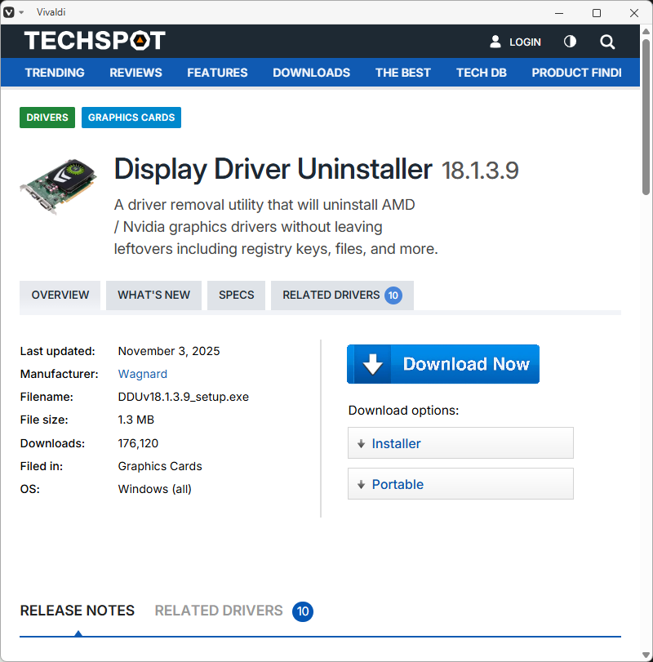Click the green DRIVERS tag
653x662 pixels.
[x=47, y=118]
